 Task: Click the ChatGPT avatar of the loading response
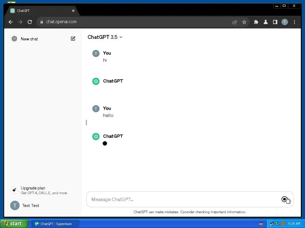click(x=96, y=137)
